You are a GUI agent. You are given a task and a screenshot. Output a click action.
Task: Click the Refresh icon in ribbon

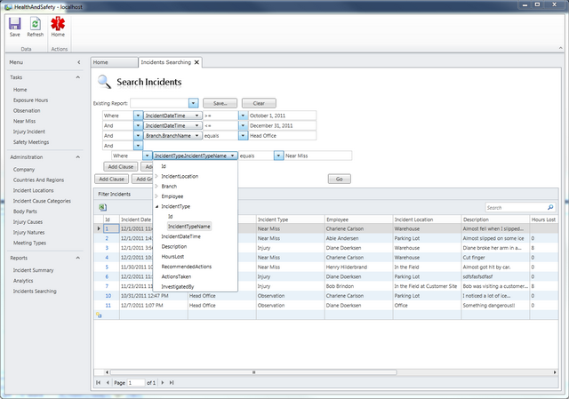click(x=36, y=24)
